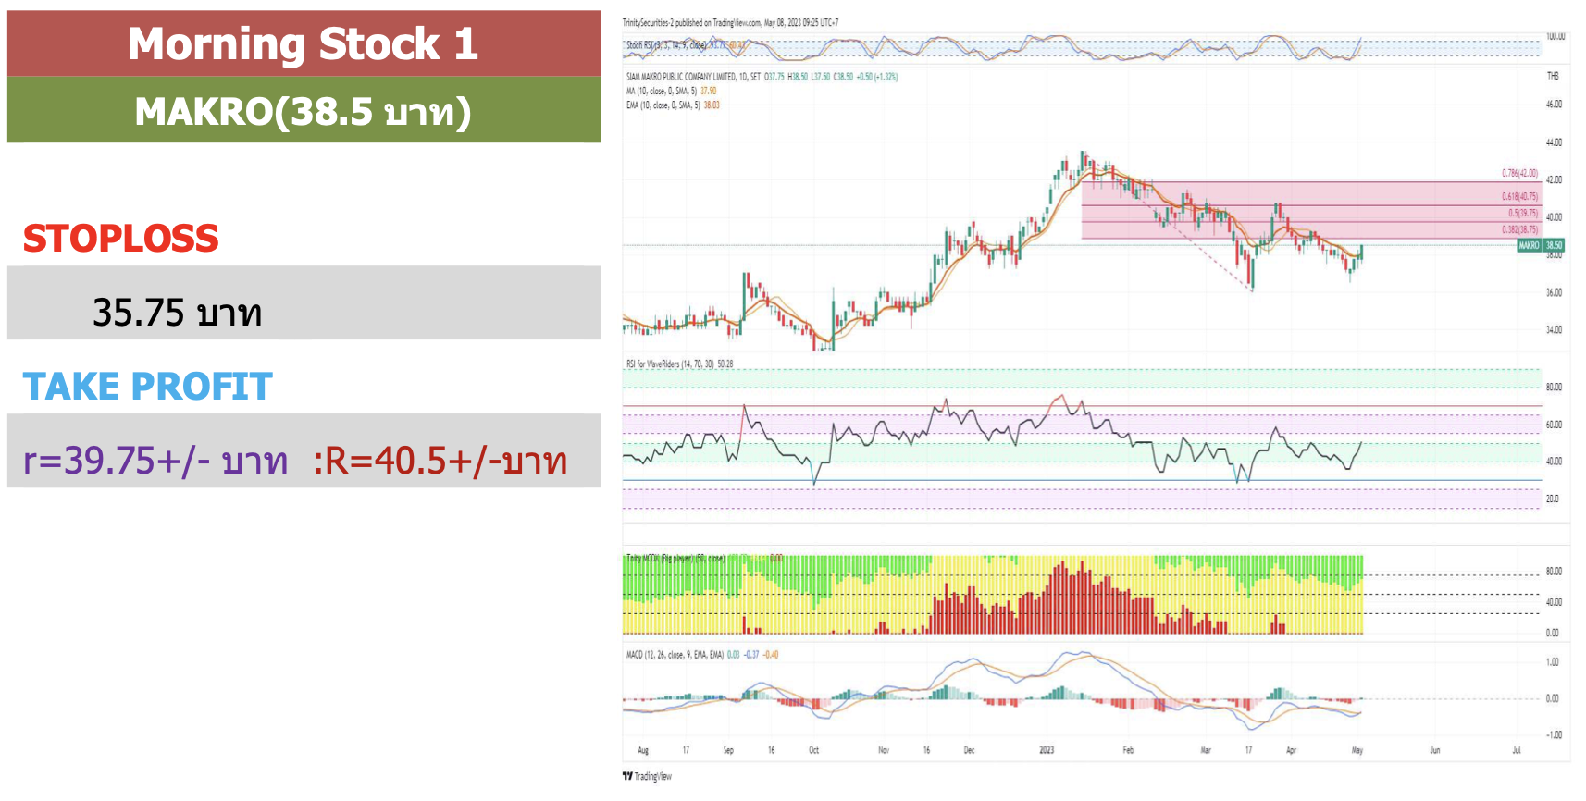Viewport: 1586px width, 801px height.
Task: Click the 'Feb' time axis label
Action: coord(1128,750)
